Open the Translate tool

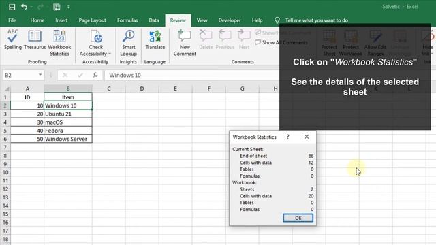(155, 39)
